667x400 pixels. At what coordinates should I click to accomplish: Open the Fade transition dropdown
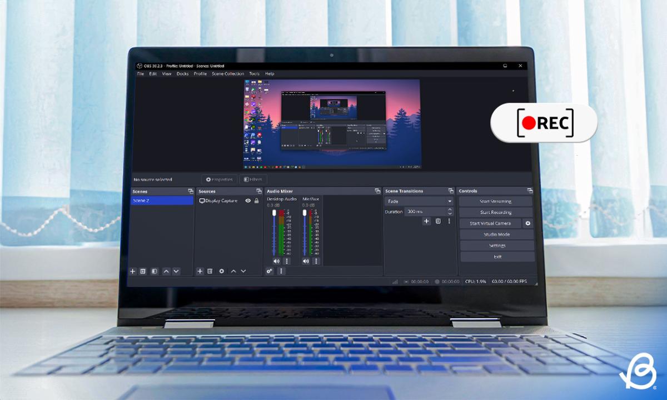point(419,201)
